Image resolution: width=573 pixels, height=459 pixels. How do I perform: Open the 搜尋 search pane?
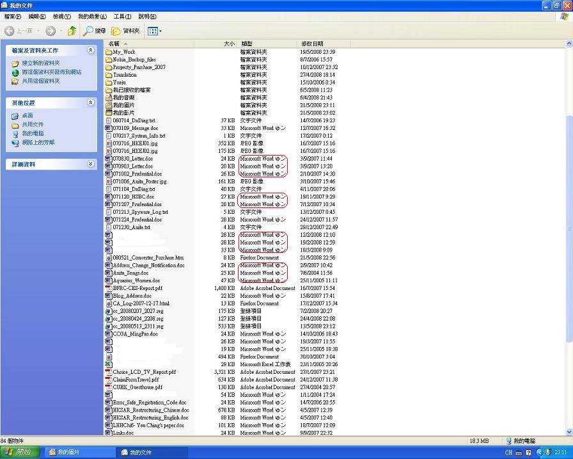pos(94,31)
